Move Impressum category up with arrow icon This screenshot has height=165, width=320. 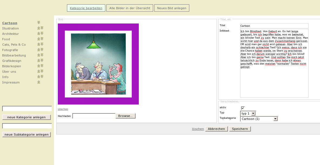coord(39,82)
